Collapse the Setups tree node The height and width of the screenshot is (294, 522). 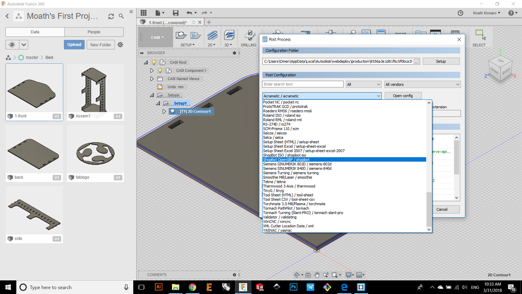tap(152, 95)
